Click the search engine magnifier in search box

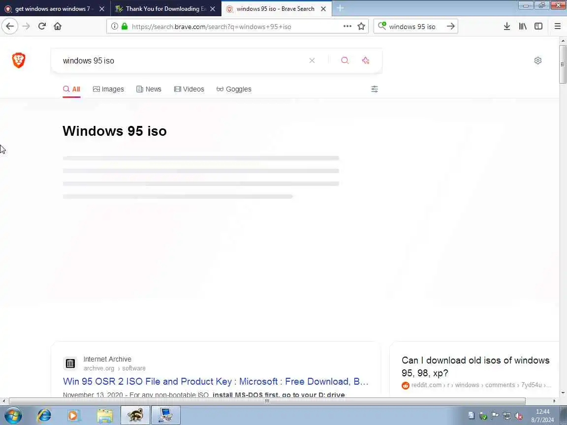pos(382,26)
